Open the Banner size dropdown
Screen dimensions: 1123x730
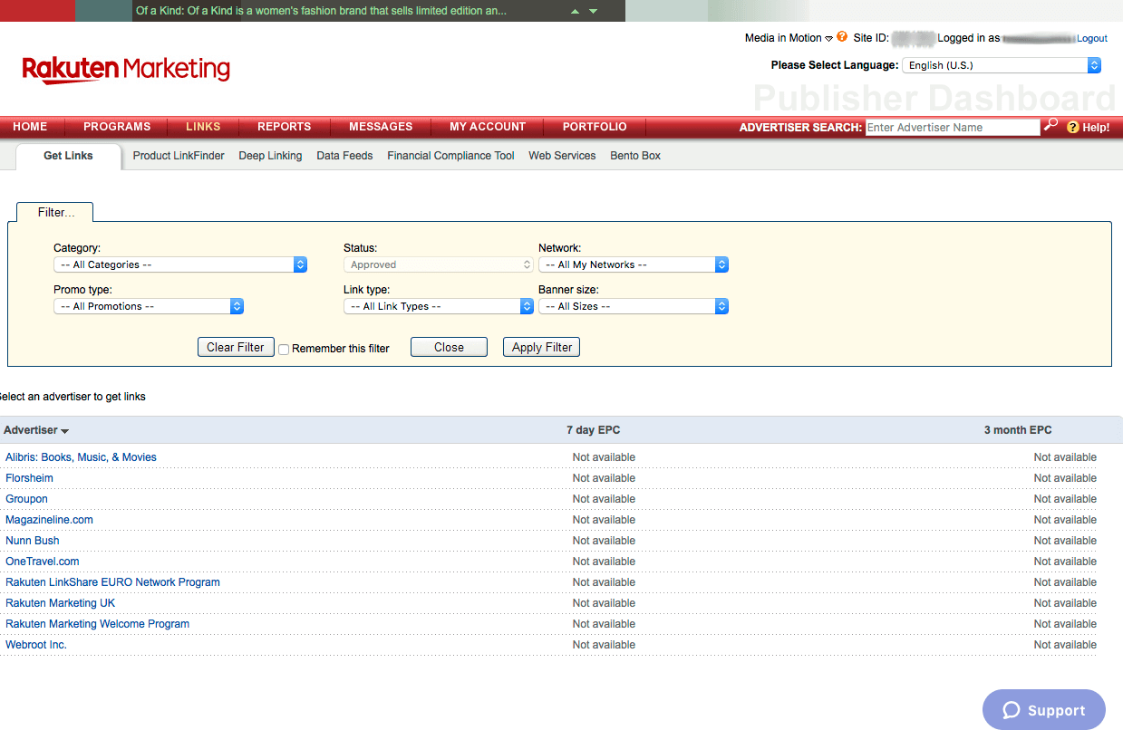633,306
